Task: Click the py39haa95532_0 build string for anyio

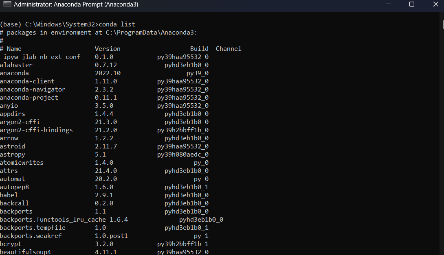Action: (183, 105)
